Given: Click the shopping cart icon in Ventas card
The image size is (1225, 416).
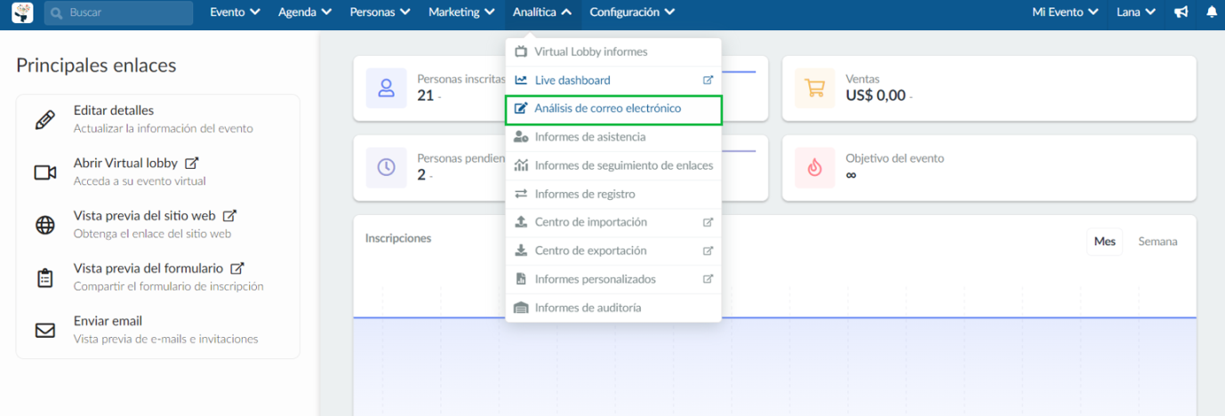Looking at the screenshot, I should (x=814, y=88).
